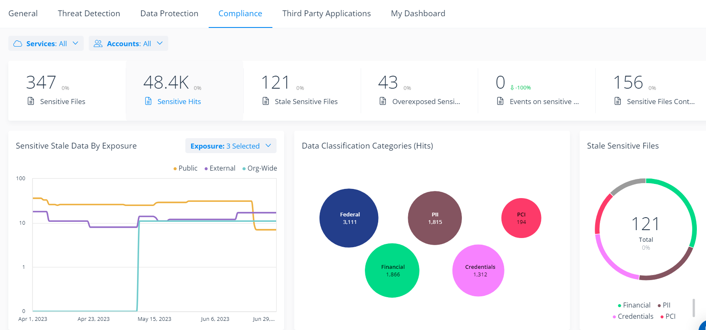Screen dimensions: 706x330
Task: Open the Sensitive Hits link
Action: [179, 102]
